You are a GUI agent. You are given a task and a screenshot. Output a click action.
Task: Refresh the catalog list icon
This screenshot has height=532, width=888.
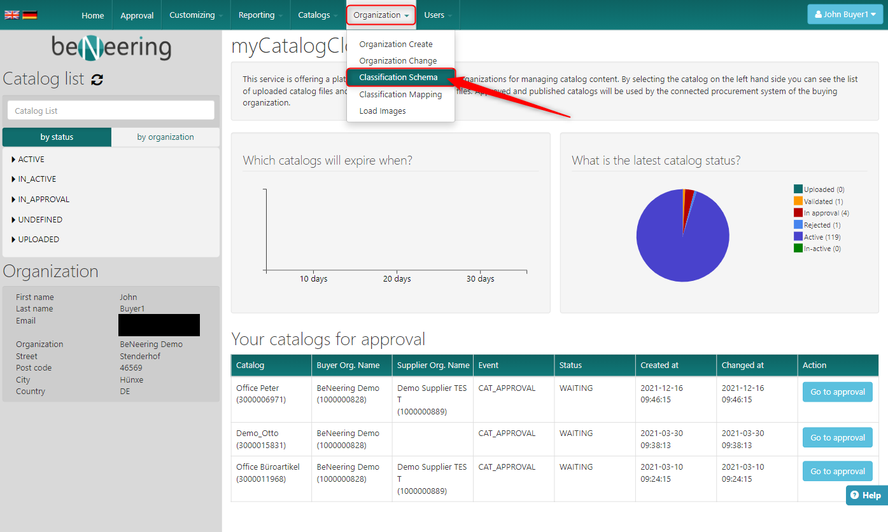pos(97,79)
